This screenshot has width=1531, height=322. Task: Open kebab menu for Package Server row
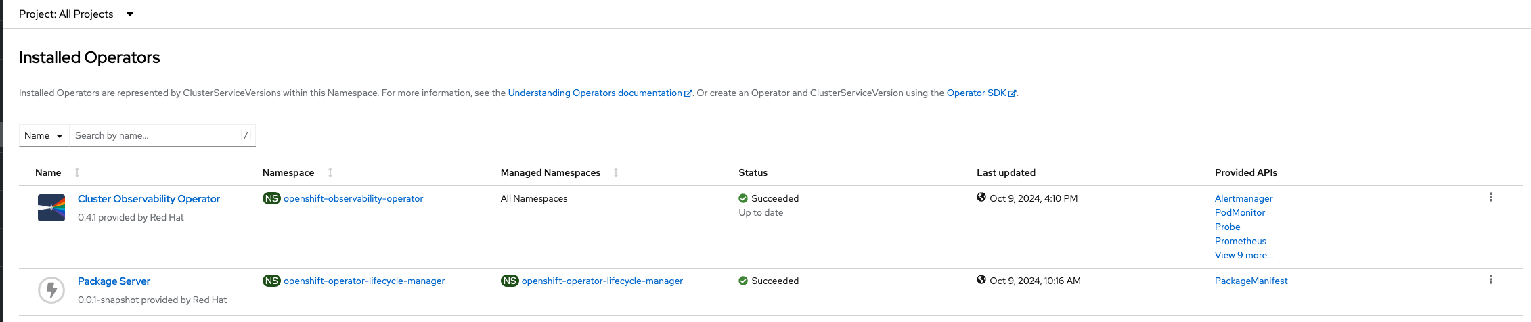click(1490, 280)
